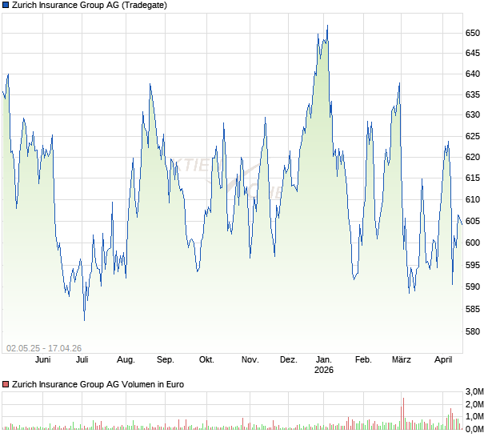Click the 610 price axis label
The width and height of the screenshot is (496, 437).
(x=473, y=199)
